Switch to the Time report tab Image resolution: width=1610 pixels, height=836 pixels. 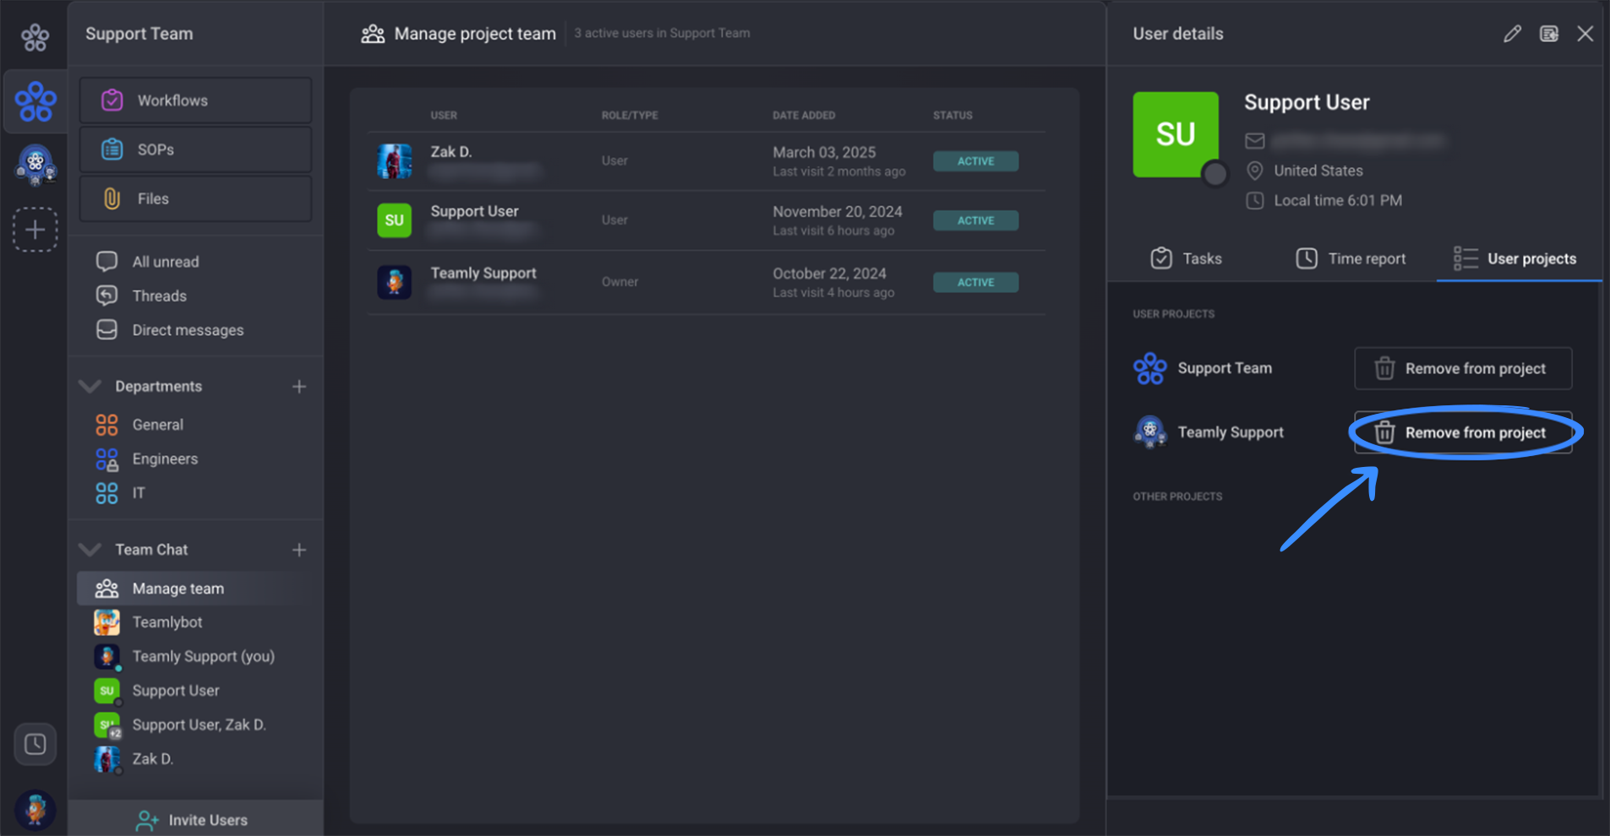1351,258
